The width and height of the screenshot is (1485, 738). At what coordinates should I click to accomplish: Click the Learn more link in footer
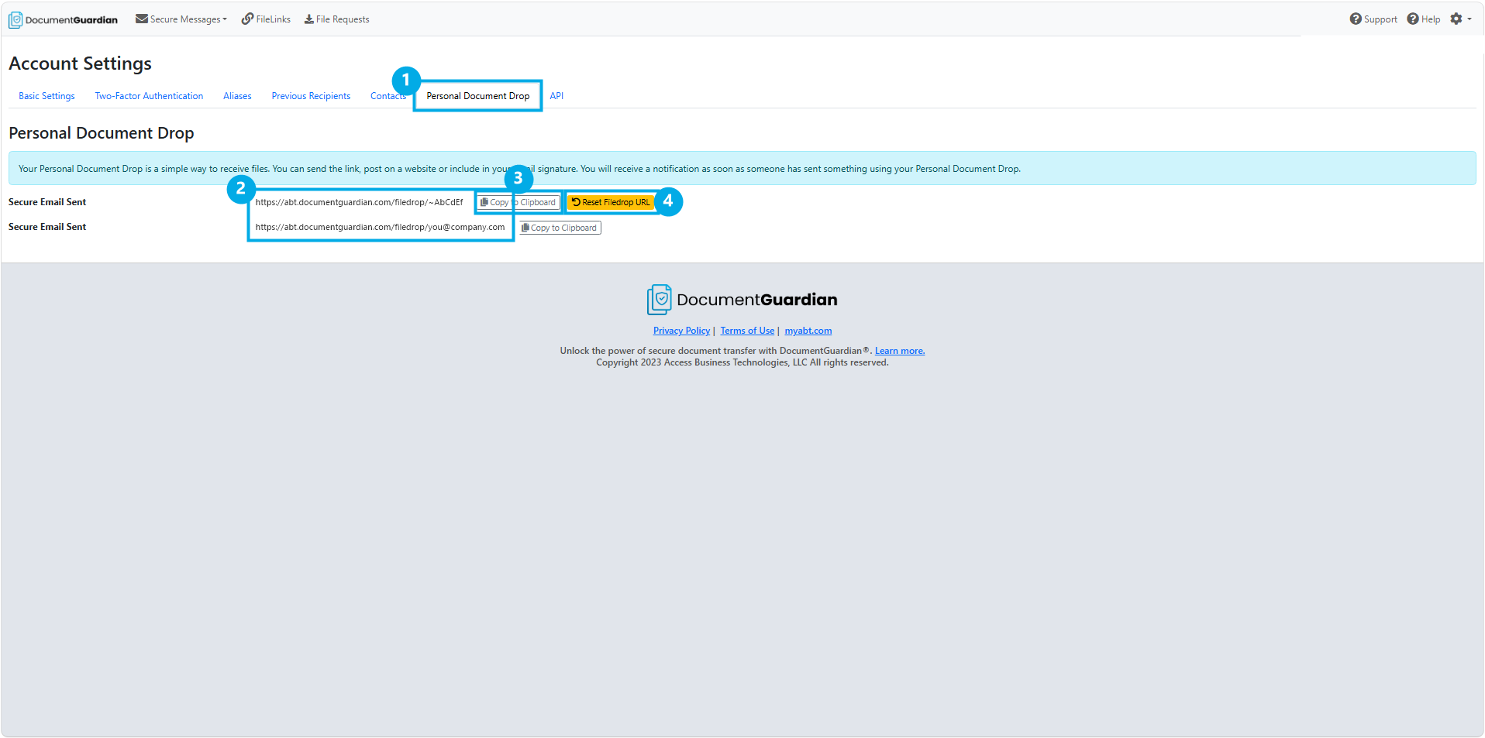tap(900, 351)
